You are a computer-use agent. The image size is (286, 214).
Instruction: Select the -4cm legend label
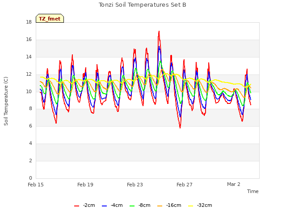(117, 205)
